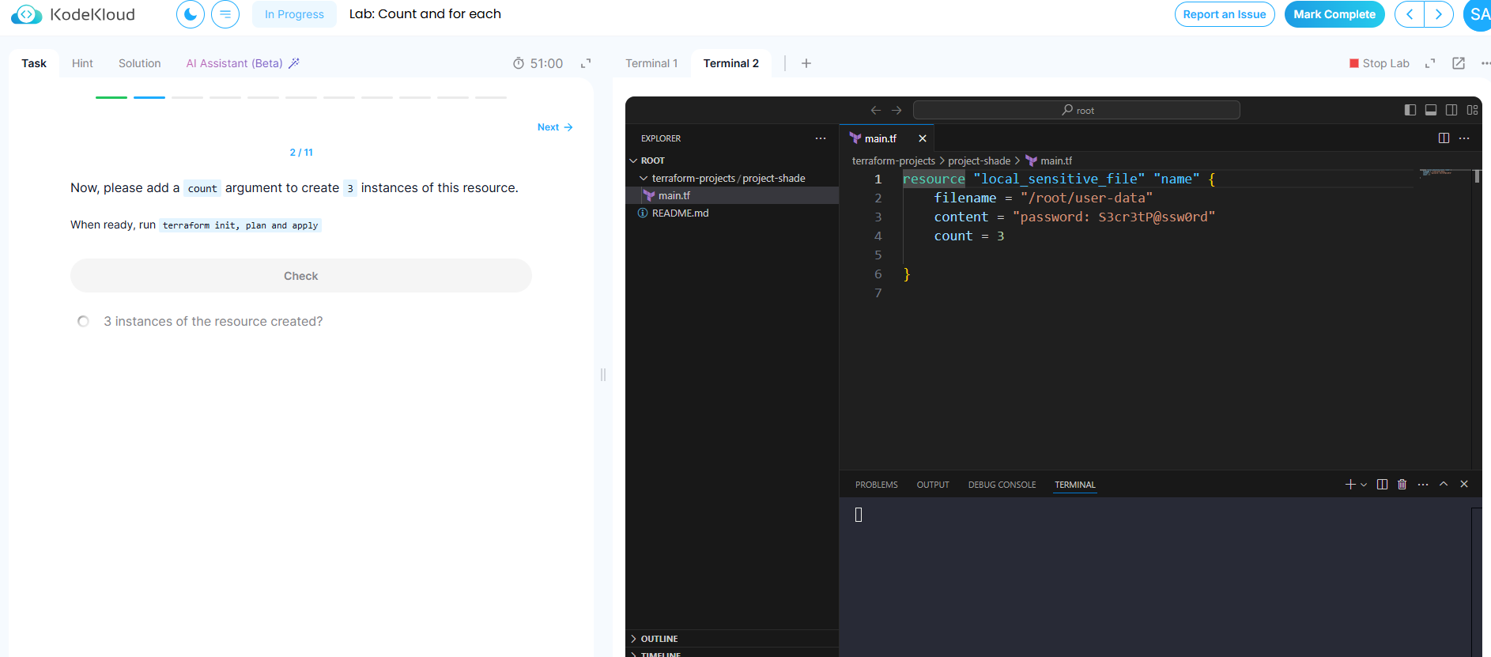
Task: Go to the Next task link
Action: (555, 127)
